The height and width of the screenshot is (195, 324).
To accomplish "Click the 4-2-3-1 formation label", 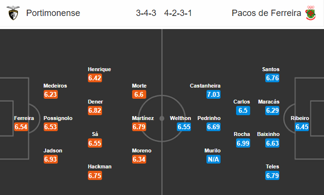I will (178, 13).
